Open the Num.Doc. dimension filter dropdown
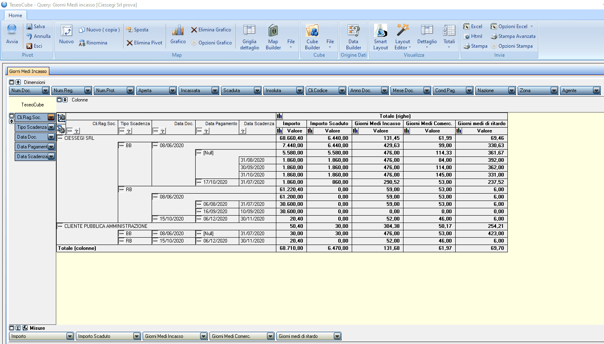 click(45, 90)
